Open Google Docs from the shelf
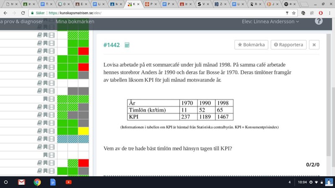The width and height of the screenshot is (335, 188). [53, 182]
